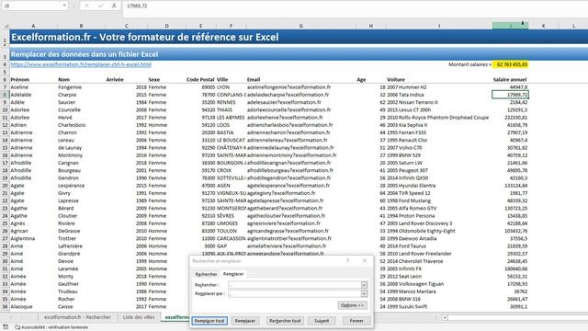Viewport: 588px width, 331px height.
Task: Open the 'Liste des villes' sheet tab
Action: coord(139,317)
